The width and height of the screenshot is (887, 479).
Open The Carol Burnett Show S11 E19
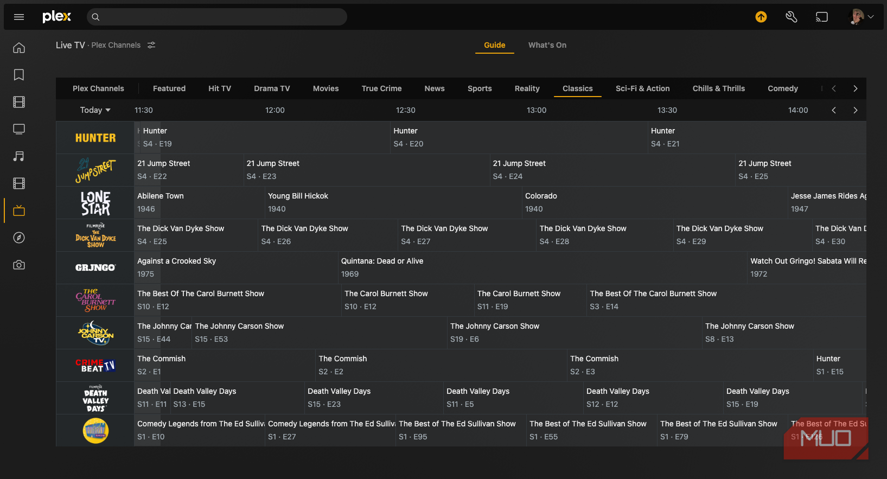[531, 301]
